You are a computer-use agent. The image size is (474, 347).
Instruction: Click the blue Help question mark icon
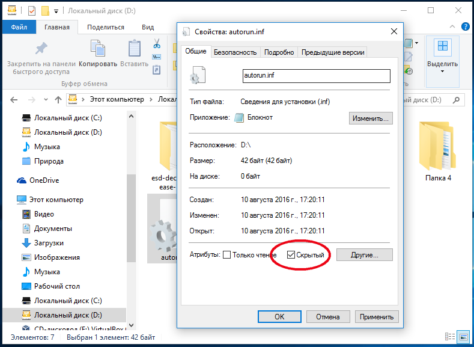465,27
